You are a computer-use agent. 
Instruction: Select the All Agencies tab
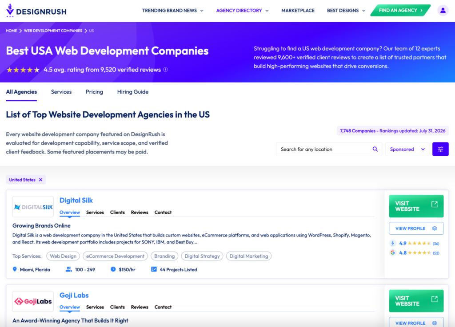click(x=21, y=92)
